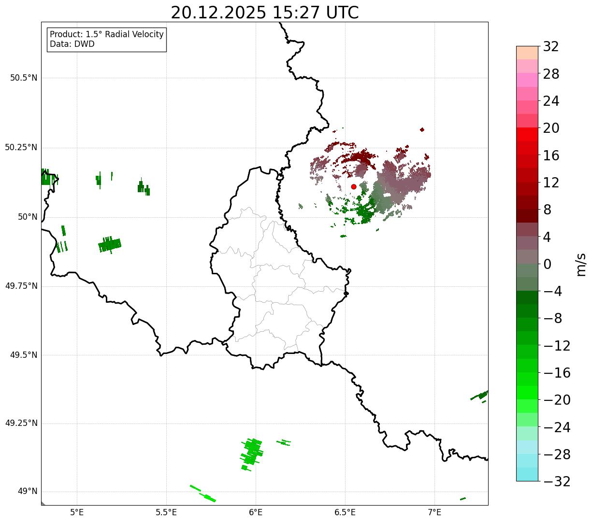
Task: Click the colorbar tick label −20
Action: click(557, 400)
